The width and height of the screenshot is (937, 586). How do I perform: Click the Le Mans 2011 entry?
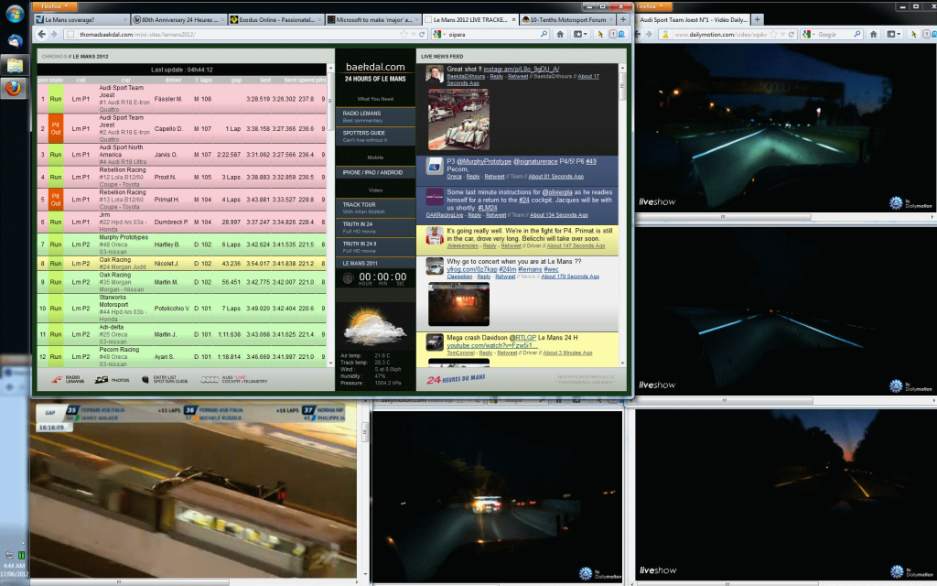pos(375,263)
